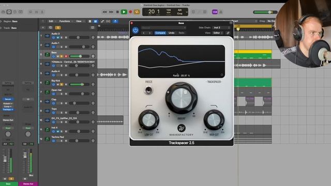Screen dimensions: 331x186
Task: Click the Audio 4 waveform region
Action: [x=113, y=74]
